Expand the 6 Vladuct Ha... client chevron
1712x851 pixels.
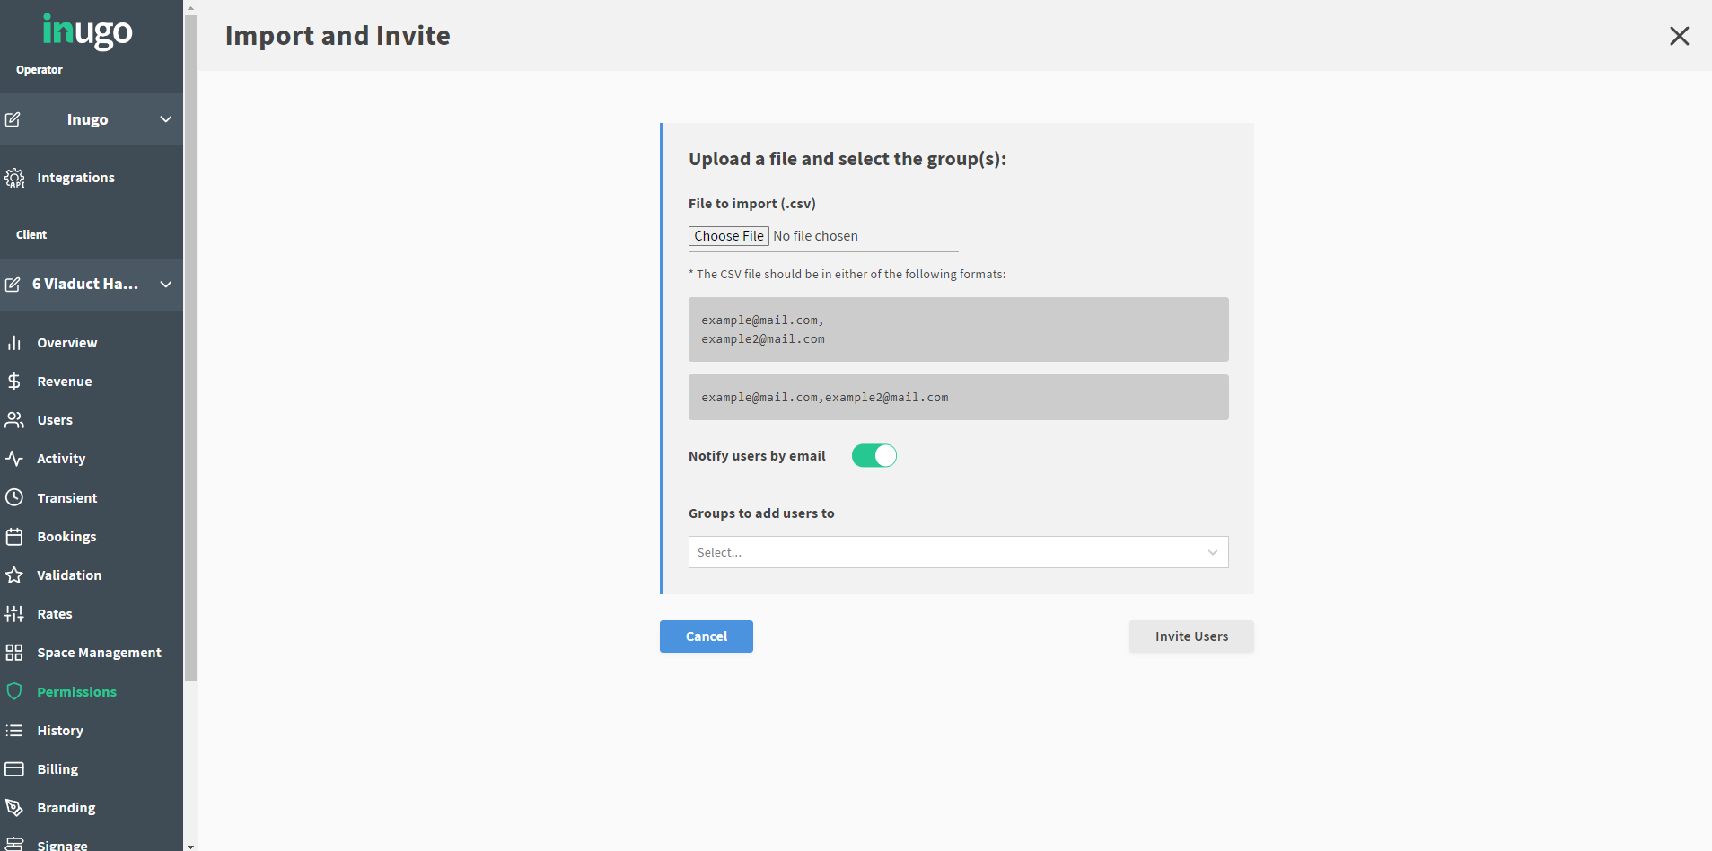tap(164, 284)
